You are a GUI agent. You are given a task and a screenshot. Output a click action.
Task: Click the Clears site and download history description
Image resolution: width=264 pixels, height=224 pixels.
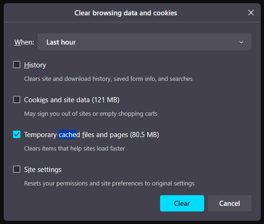(x=108, y=79)
